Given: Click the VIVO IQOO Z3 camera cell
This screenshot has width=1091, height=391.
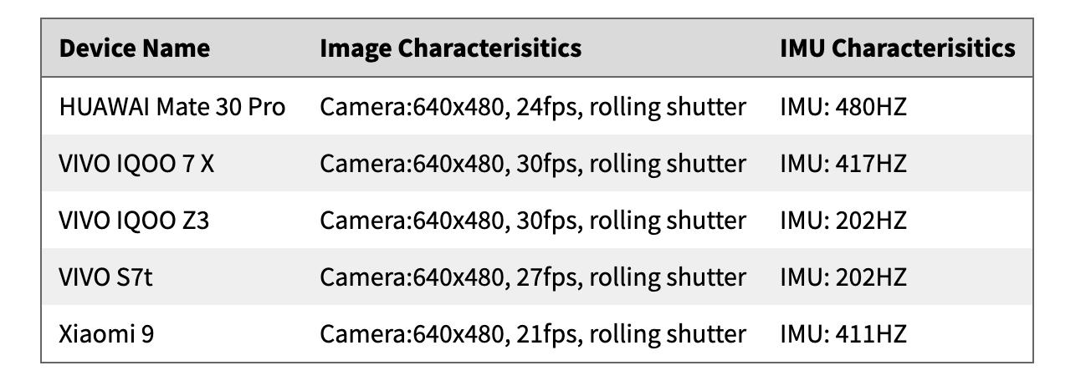Looking at the screenshot, I should [532, 221].
